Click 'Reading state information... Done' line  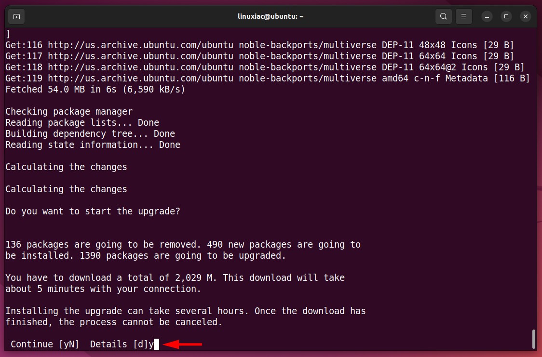click(93, 145)
